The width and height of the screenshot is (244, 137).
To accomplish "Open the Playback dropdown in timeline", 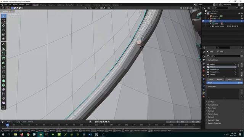I will [x=10, y=122].
